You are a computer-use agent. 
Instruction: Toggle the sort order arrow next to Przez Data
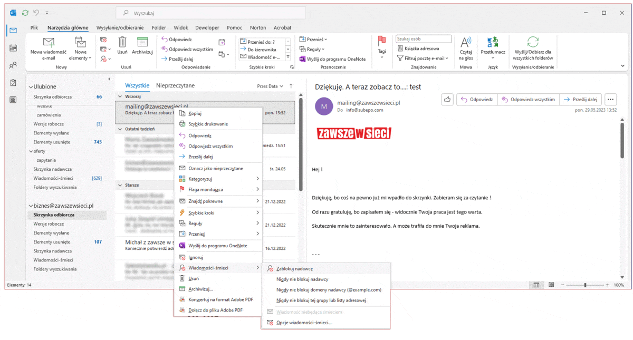point(291,86)
